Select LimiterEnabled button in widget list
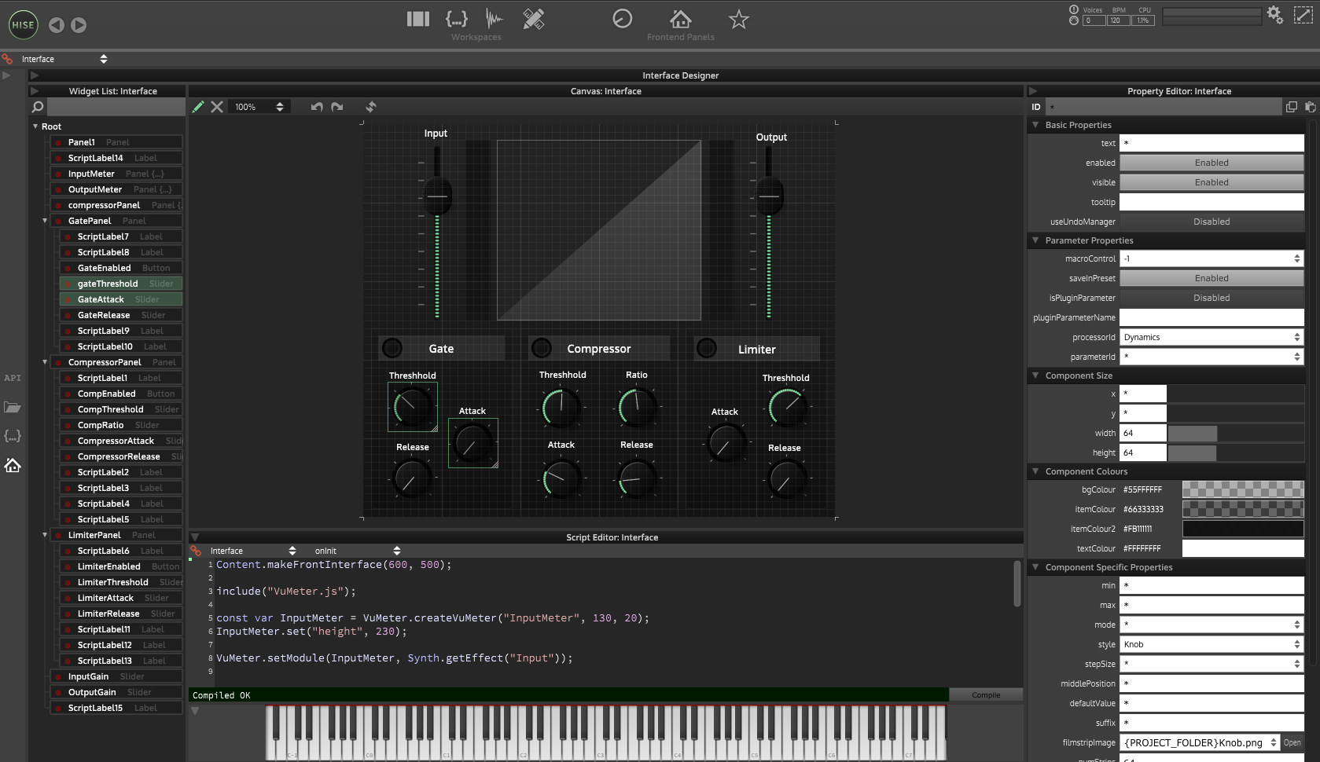This screenshot has height=762, width=1320. point(109,566)
